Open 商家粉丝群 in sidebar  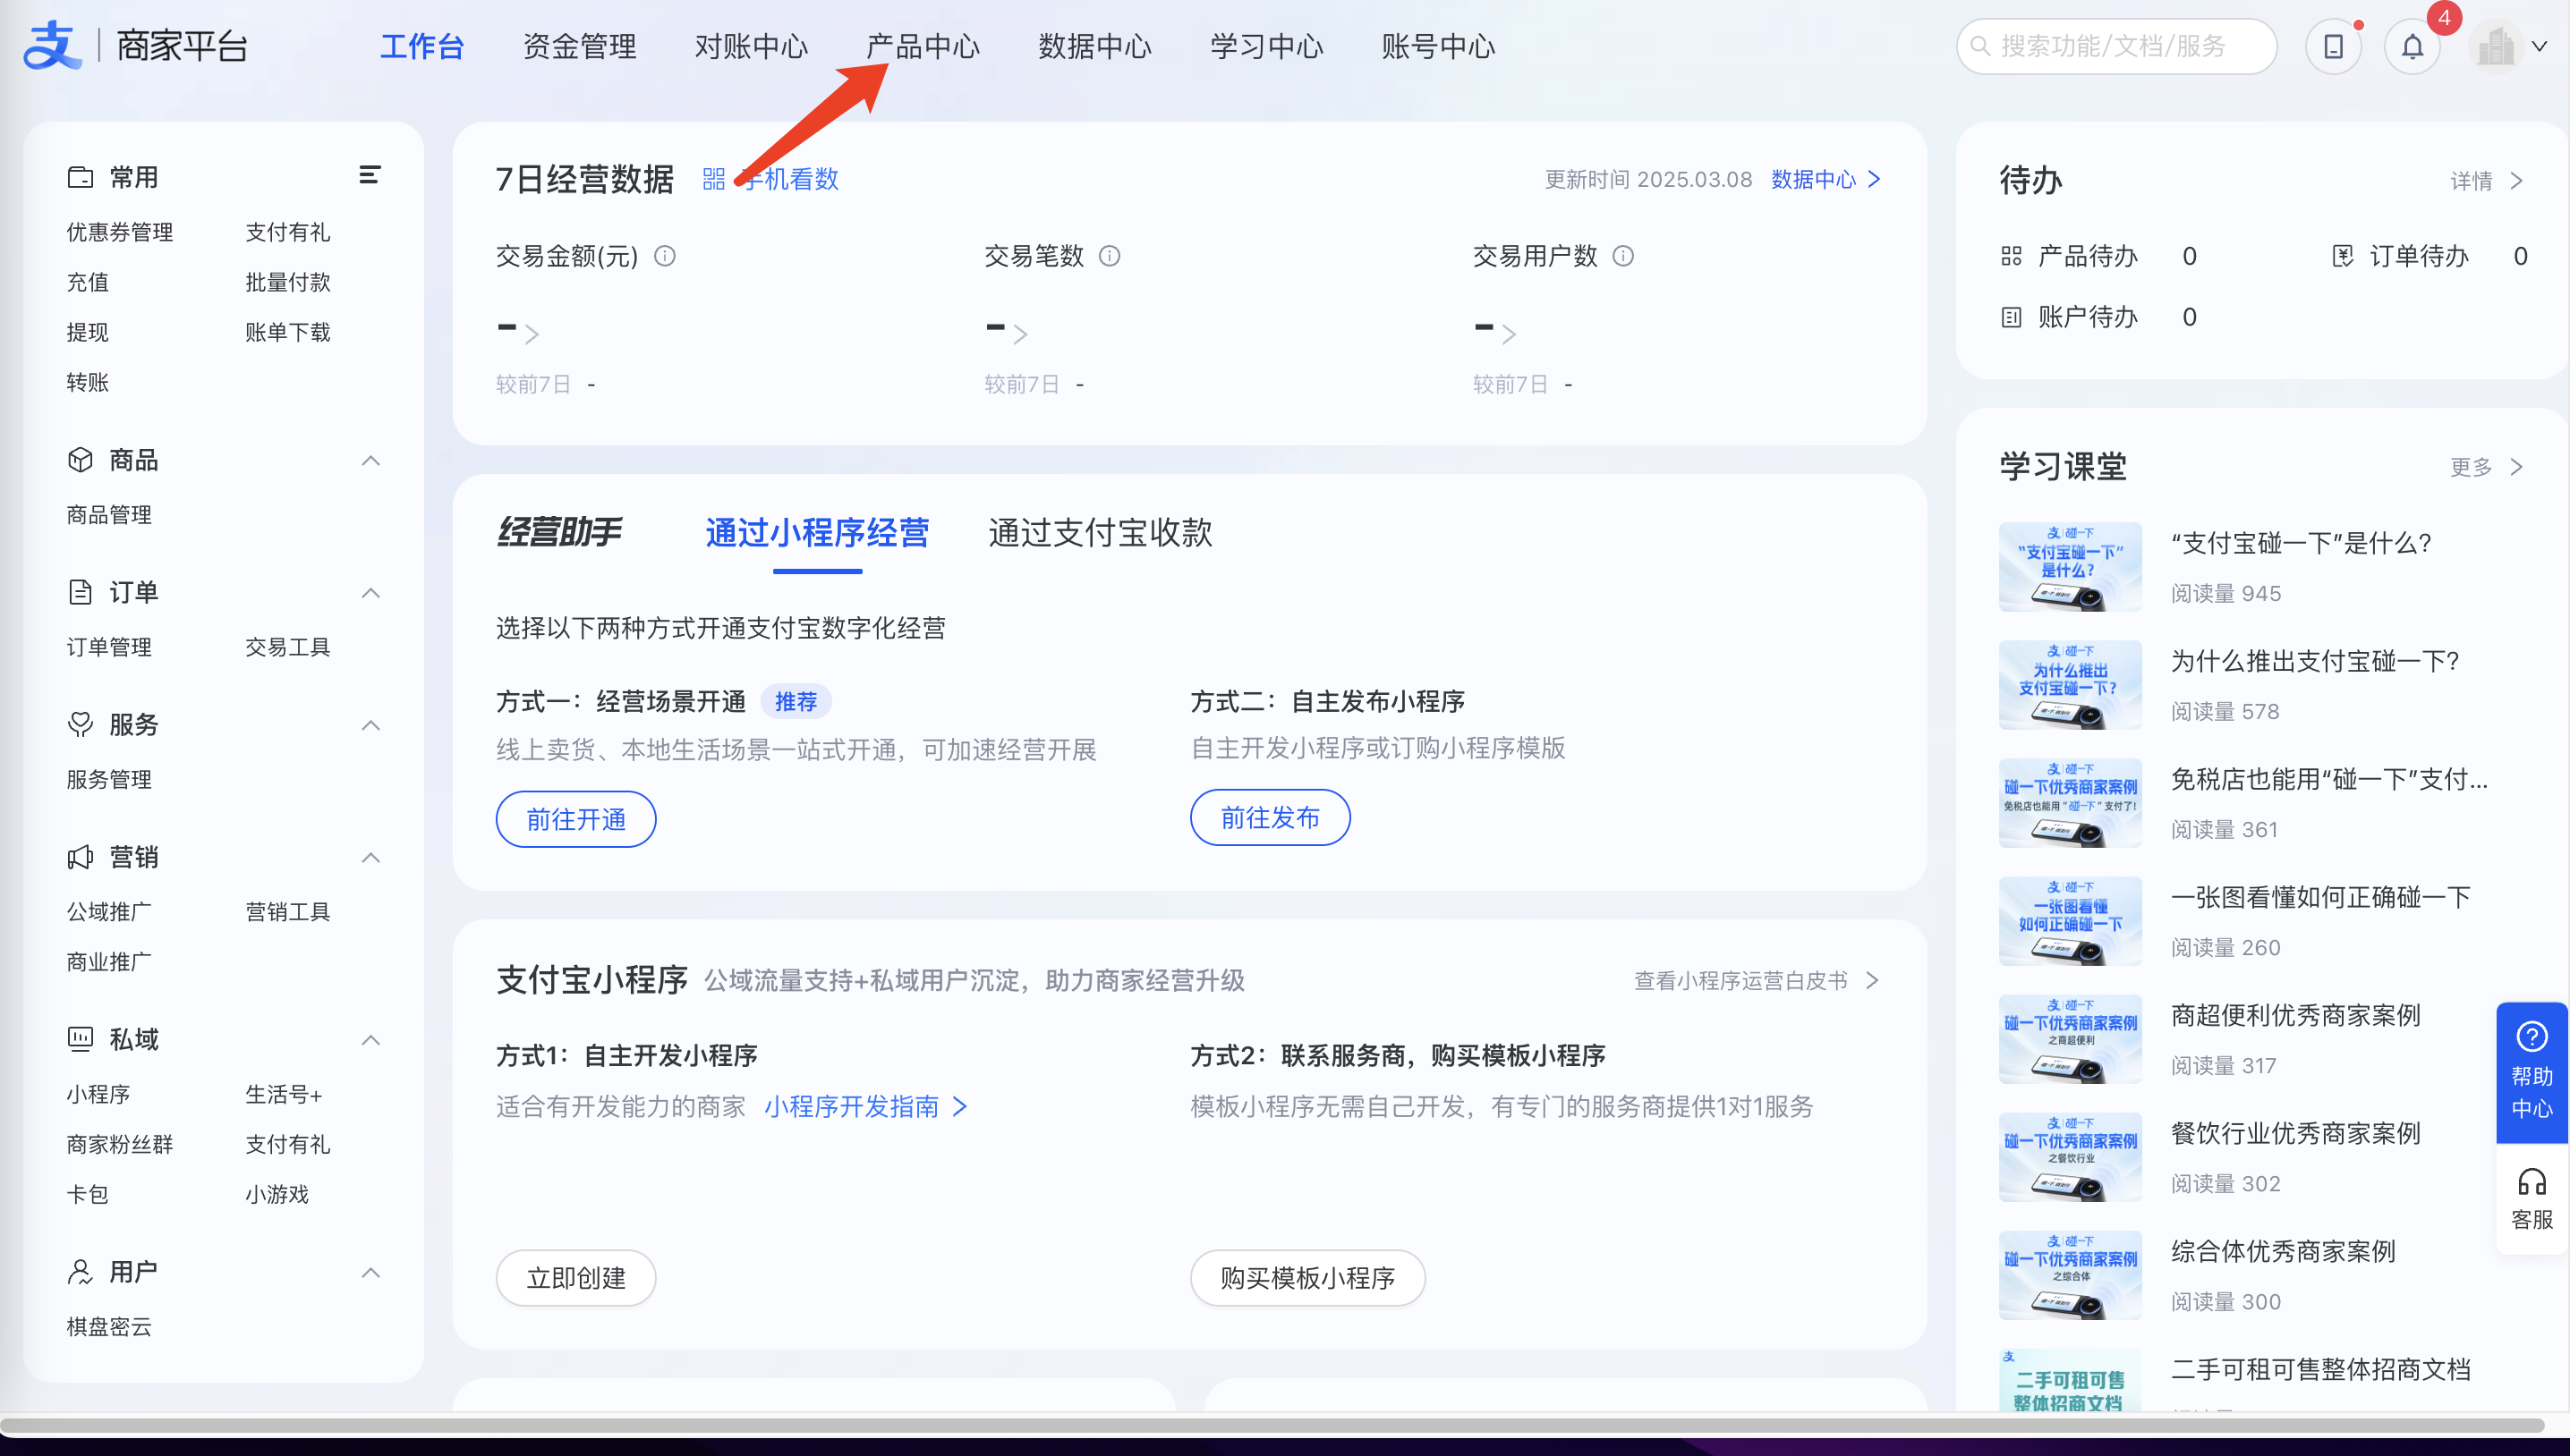(x=120, y=1144)
